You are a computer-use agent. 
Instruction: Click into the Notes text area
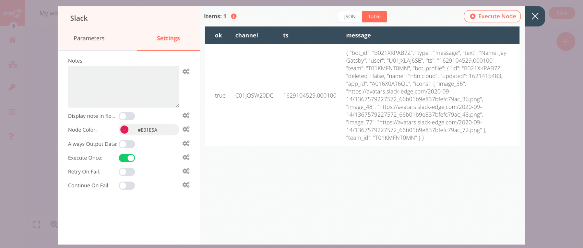point(123,87)
